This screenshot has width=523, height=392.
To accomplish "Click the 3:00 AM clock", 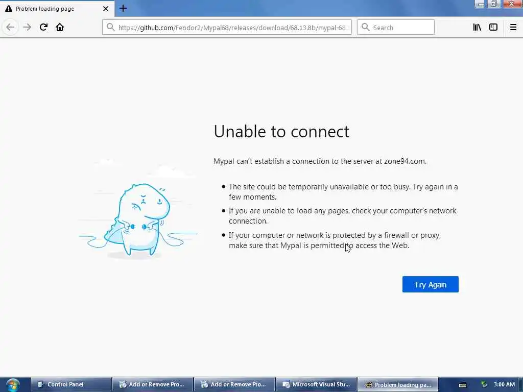I will (504, 384).
